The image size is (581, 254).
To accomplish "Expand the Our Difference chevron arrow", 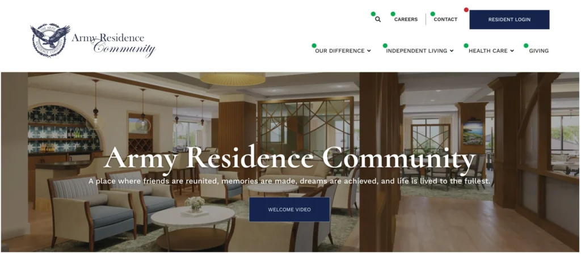I will coord(369,51).
